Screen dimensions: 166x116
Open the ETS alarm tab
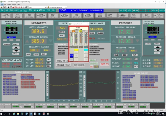[x=129, y=10]
